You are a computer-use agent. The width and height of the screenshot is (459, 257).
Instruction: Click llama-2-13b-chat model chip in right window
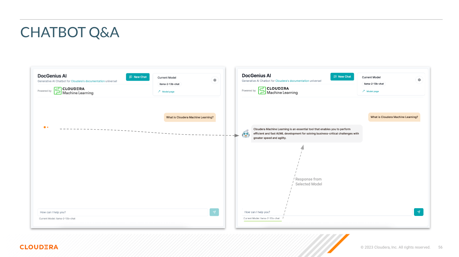(374, 84)
